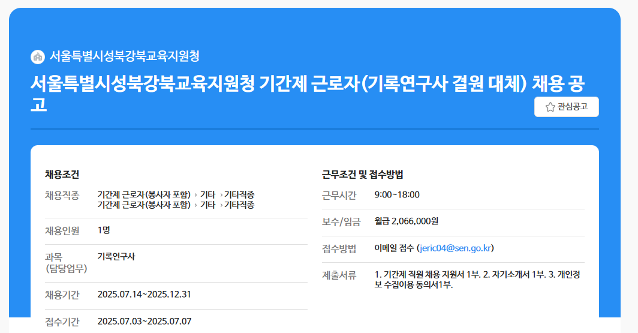Select the salary text 월급 2,066,000원
Viewport: 638px width, 333px height.
[407, 221]
